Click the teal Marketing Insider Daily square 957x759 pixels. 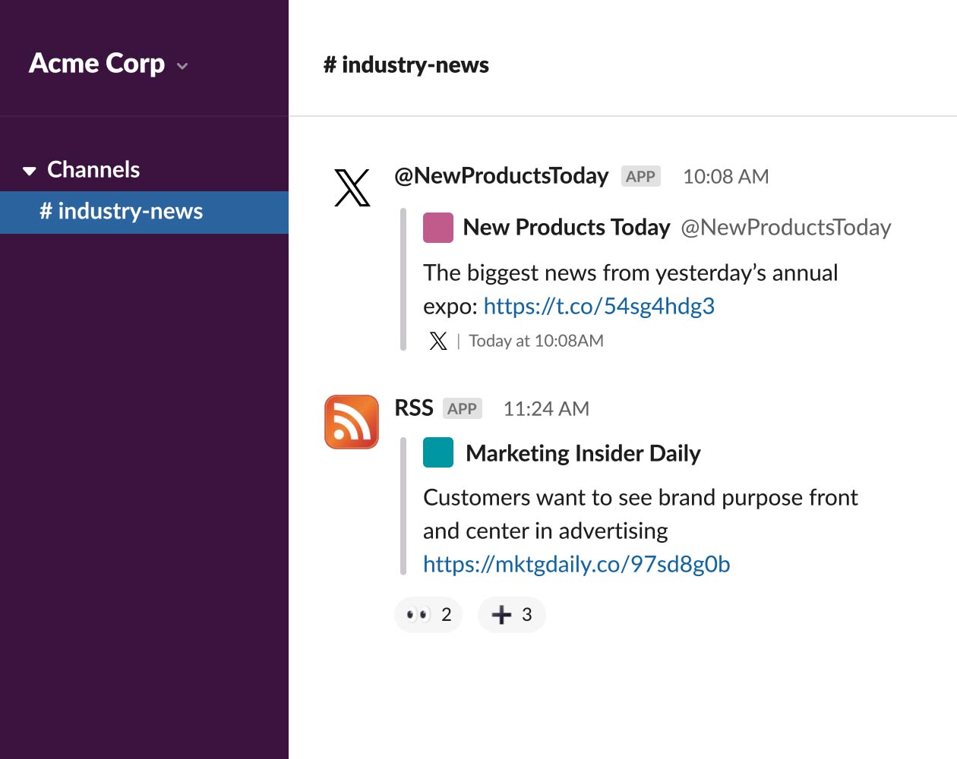point(438,452)
